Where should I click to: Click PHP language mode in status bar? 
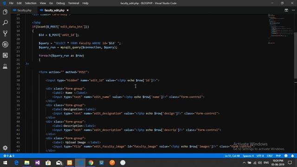278,156
